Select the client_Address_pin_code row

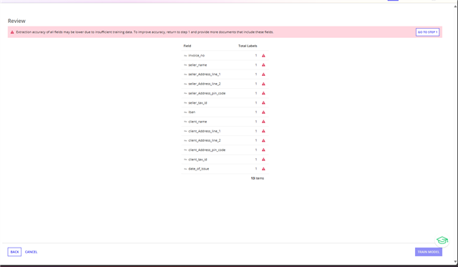[x=225, y=150]
